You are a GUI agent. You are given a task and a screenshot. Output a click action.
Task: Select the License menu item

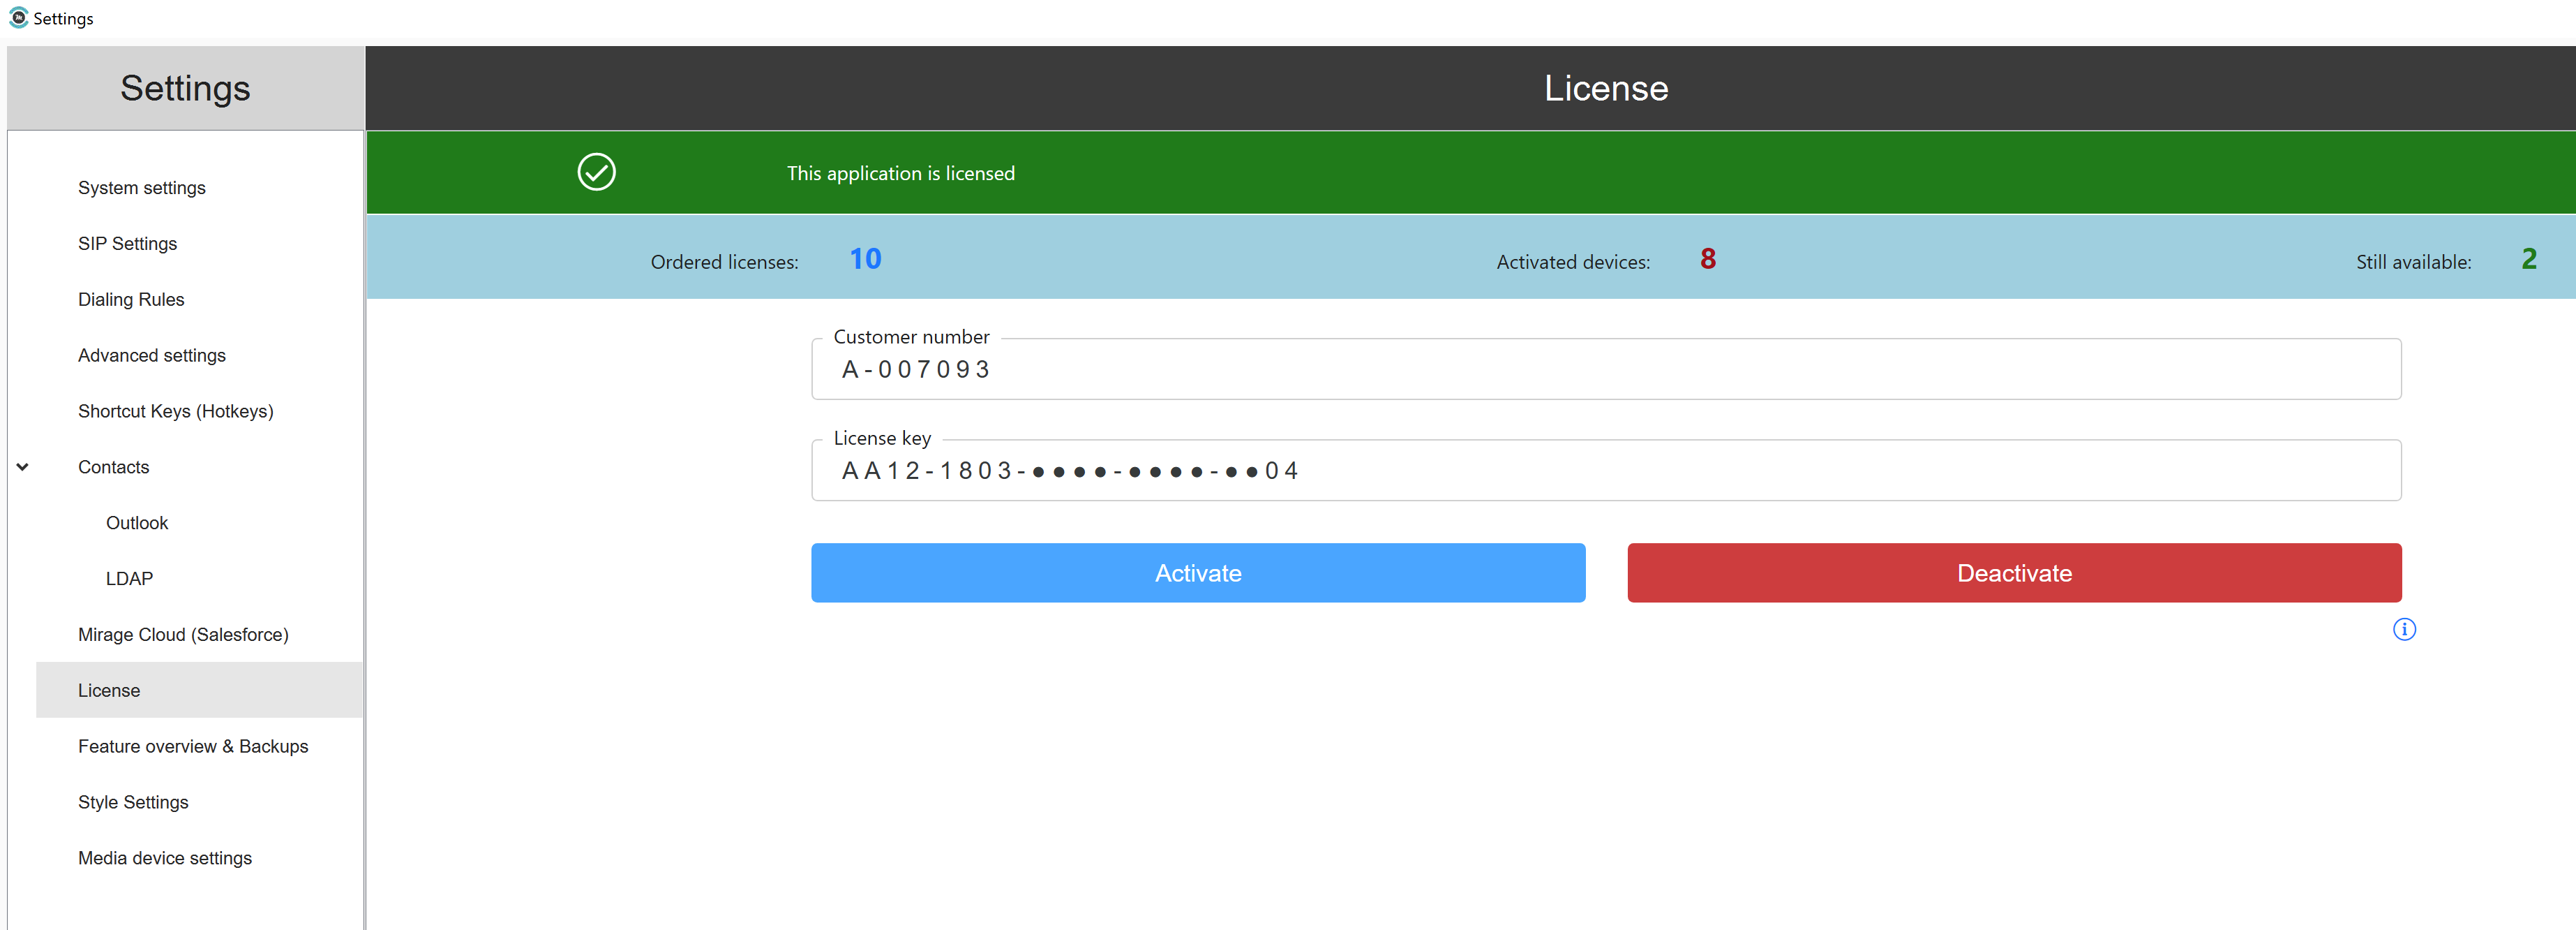click(x=199, y=691)
